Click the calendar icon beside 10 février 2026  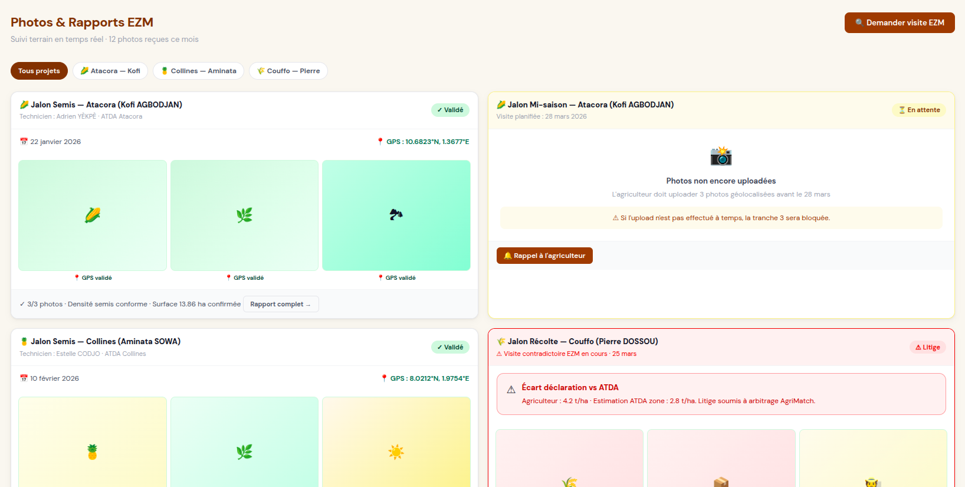click(24, 378)
